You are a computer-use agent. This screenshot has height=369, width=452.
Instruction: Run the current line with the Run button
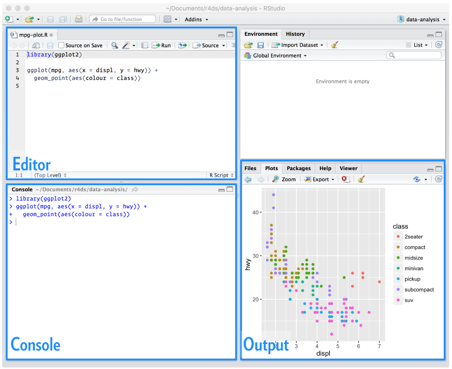pos(161,45)
